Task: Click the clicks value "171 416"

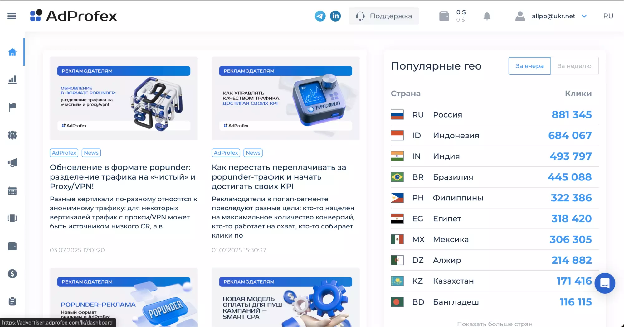Action: coord(574,281)
